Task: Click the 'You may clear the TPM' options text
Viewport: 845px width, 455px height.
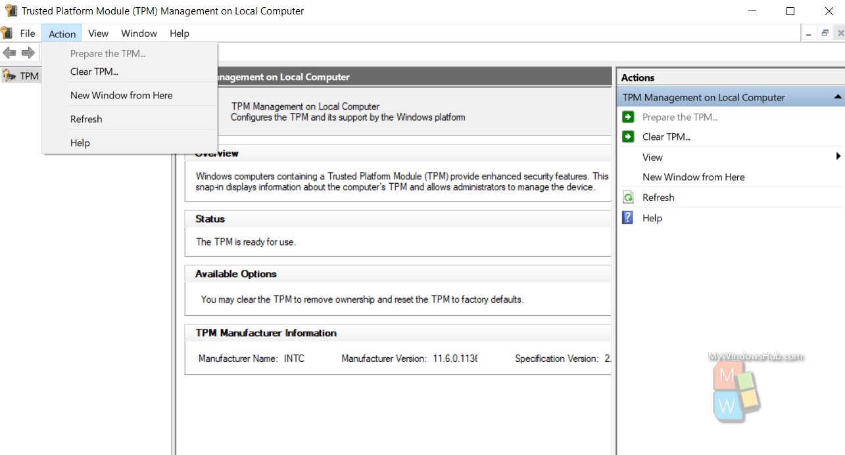Action: coord(362,299)
